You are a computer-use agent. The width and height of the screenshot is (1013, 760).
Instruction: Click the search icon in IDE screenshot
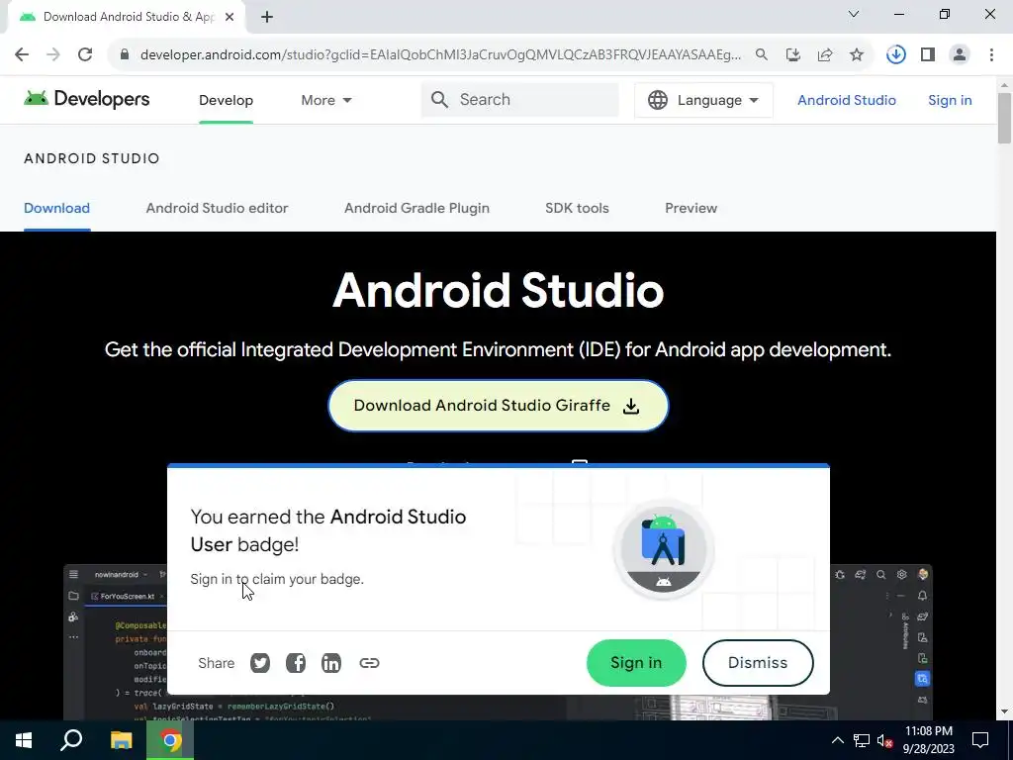880,575
